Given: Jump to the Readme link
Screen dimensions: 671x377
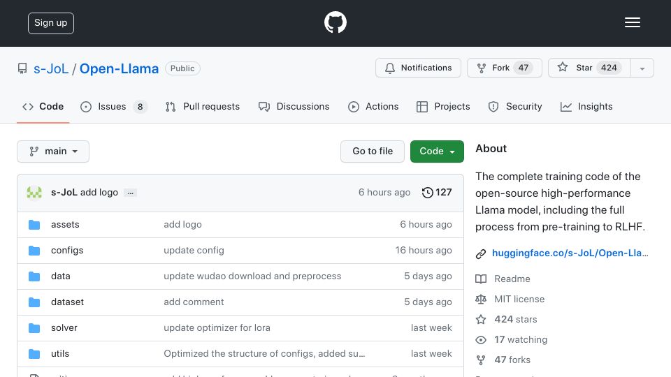Looking at the screenshot, I should click(512, 279).
